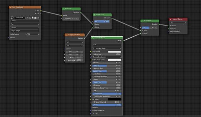Collapse the Emission node

pyautogui.click(x=64, y=9)
